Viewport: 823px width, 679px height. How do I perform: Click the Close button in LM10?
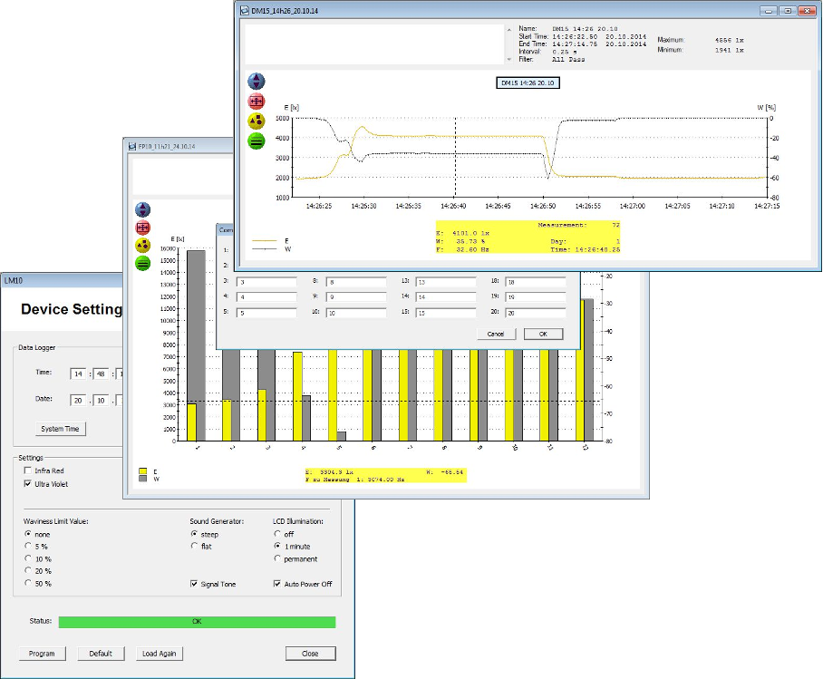[310, 654]
